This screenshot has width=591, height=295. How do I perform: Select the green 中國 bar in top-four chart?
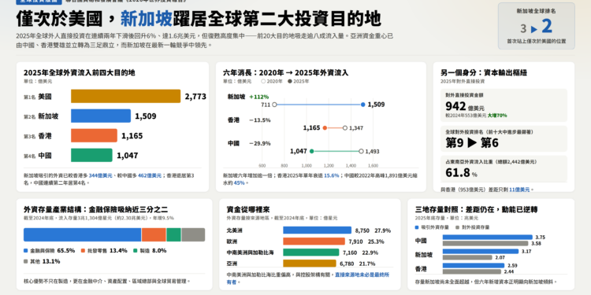click(x=91, y=155)
